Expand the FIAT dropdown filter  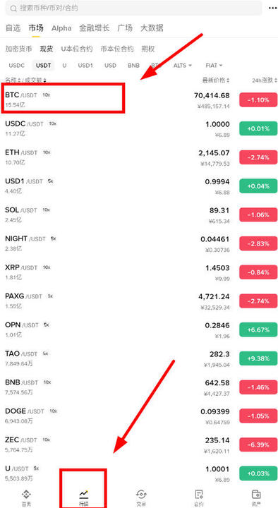[214, 66]
